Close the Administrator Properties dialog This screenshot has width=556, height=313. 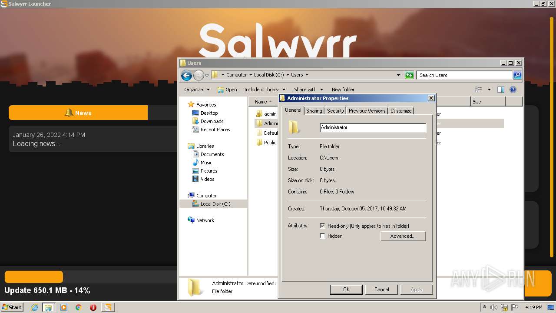pyautogui.click(x=431, y=98)
